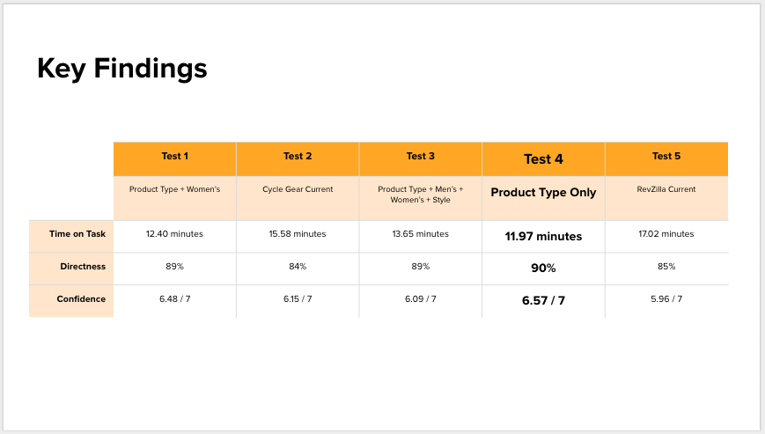Select the Test 1 column header
Image resolution: width=765 pixels, height=434 pixels.
pyautogui.click(x=174, y=157)
